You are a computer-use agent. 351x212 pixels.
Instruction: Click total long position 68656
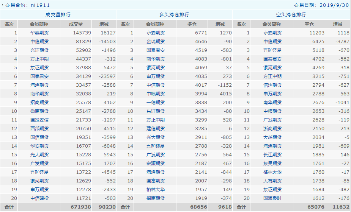[x=199, y=207]
